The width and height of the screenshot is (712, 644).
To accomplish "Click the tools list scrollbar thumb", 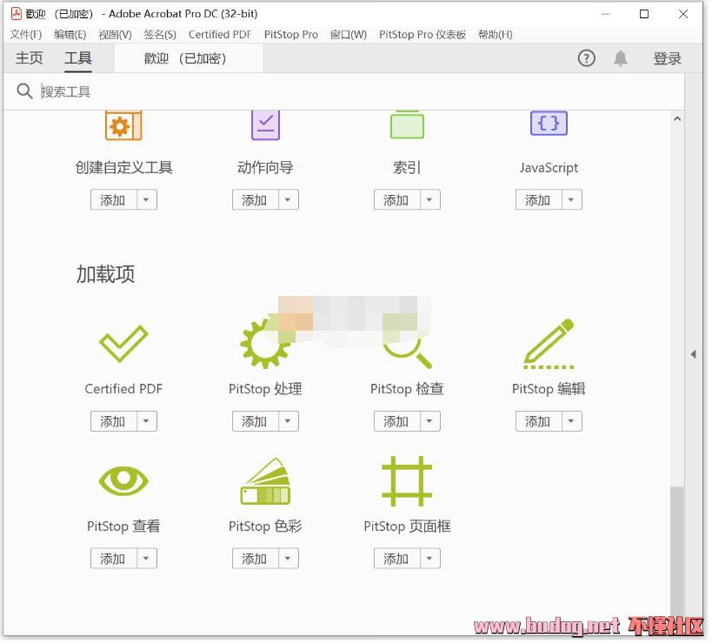I will 677,553.
